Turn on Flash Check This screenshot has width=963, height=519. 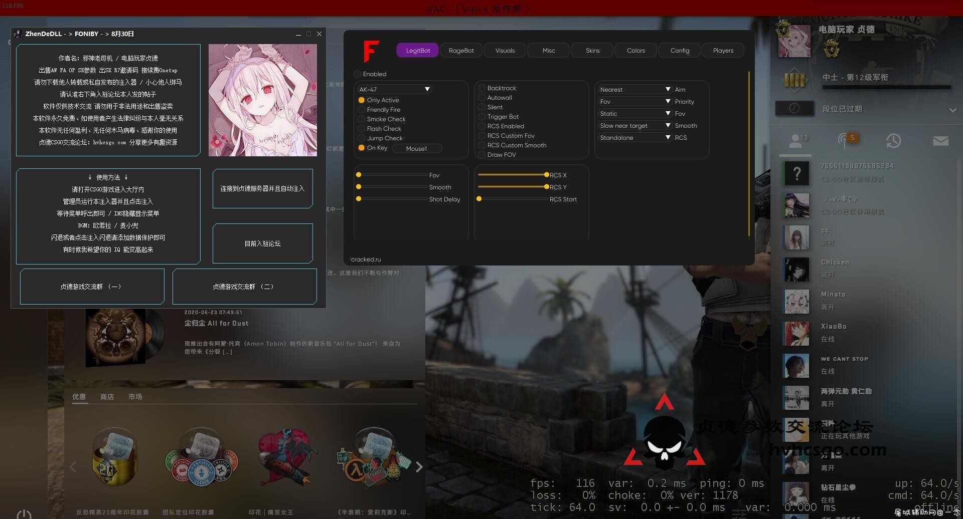click(x=361, y=129)
